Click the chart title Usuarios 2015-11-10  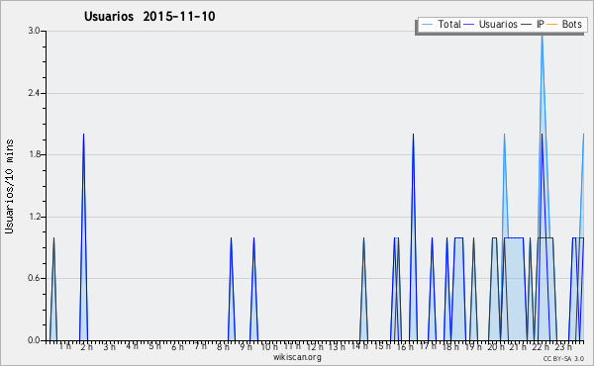(149, 16)
